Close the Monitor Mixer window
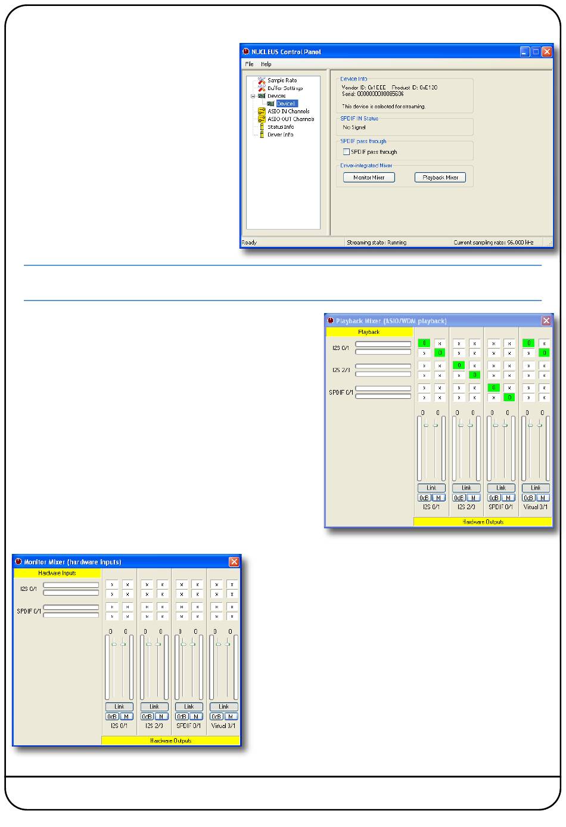 (234, 562)
